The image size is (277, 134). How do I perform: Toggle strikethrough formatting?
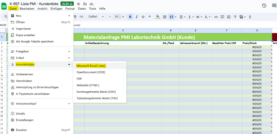[143, 17]
